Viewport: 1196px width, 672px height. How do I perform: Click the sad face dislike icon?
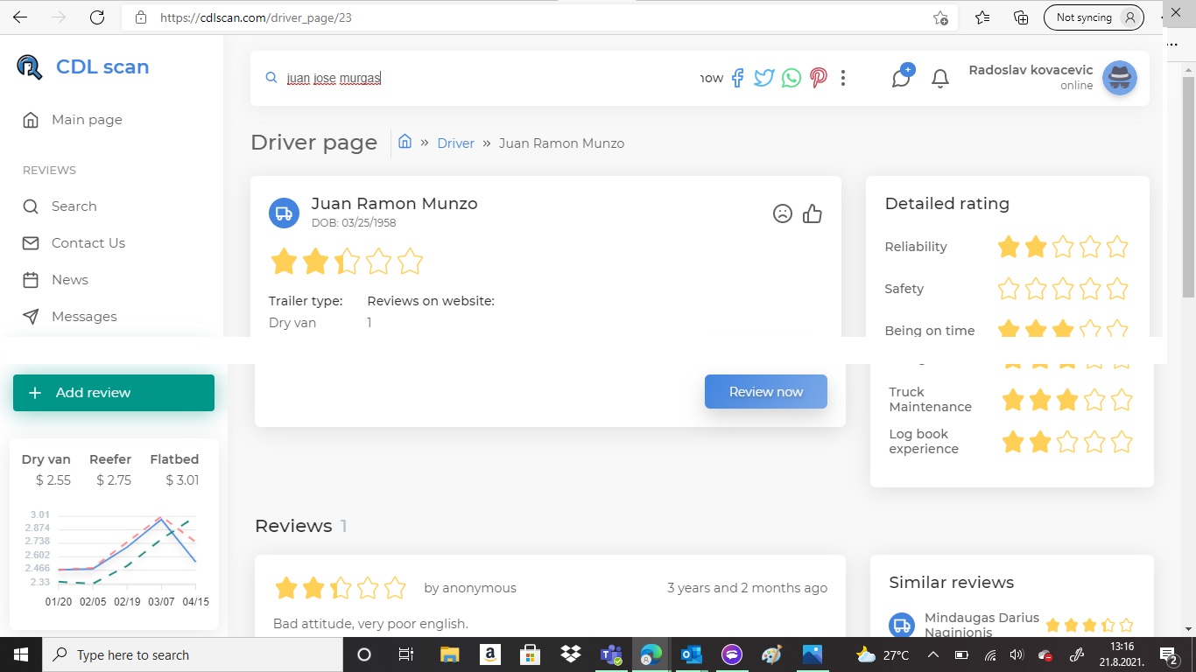783,213
